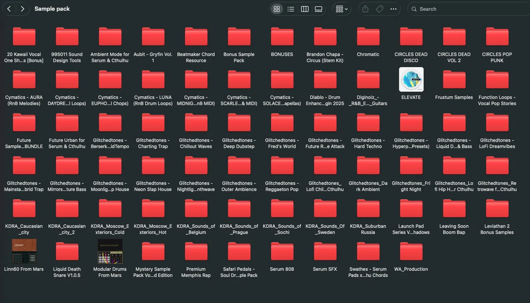Image resolution: width=530 pixels, height=303 pixels.
Task: Select Glitchedtones - Chillout Waves folder
Action: (196, 123)
